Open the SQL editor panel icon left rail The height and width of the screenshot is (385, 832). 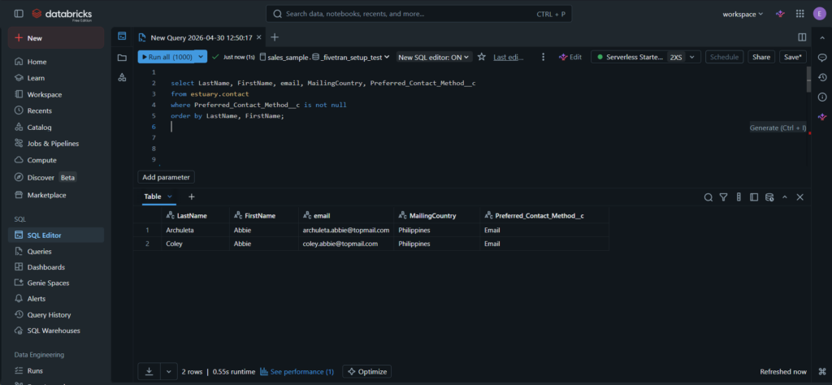[122, 37]
